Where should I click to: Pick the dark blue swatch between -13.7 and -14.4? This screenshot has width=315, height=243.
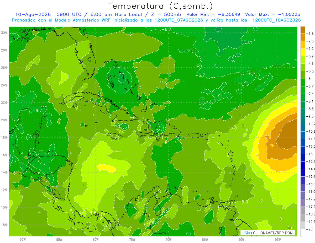coord(303,165)
